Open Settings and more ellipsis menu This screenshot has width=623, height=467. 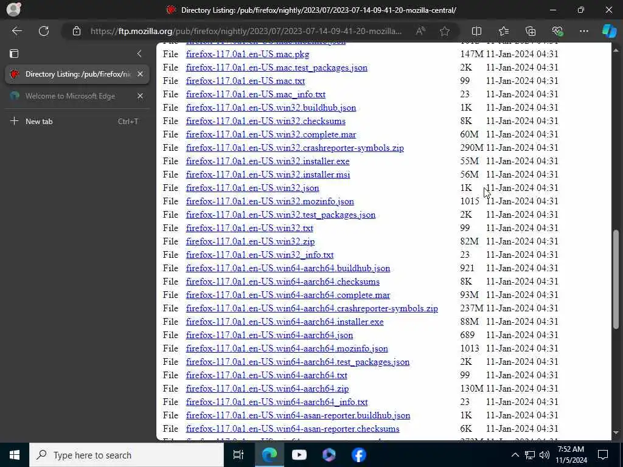point(583,31)
